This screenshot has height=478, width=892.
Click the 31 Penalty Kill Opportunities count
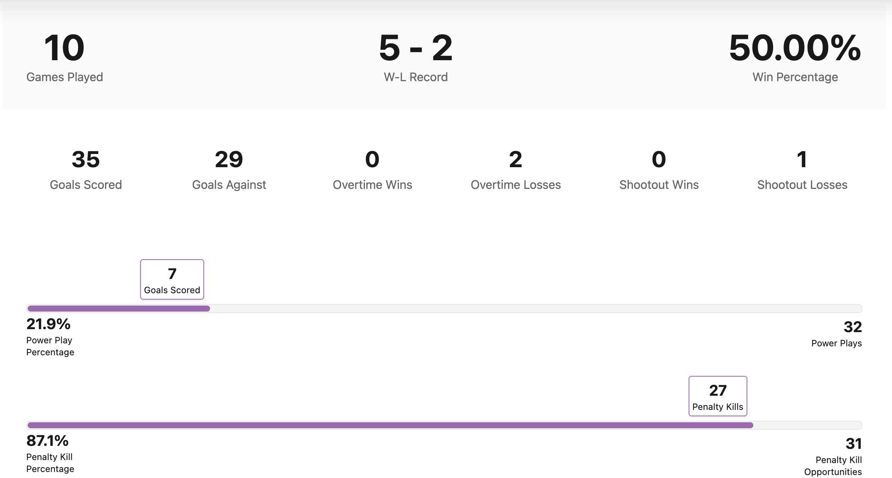853,444
